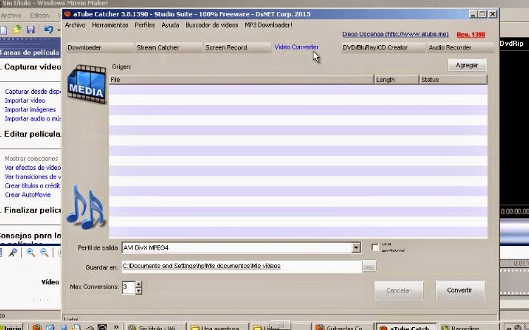
Task: Click Crear AutoMovie link
Action: click(27, 195)
